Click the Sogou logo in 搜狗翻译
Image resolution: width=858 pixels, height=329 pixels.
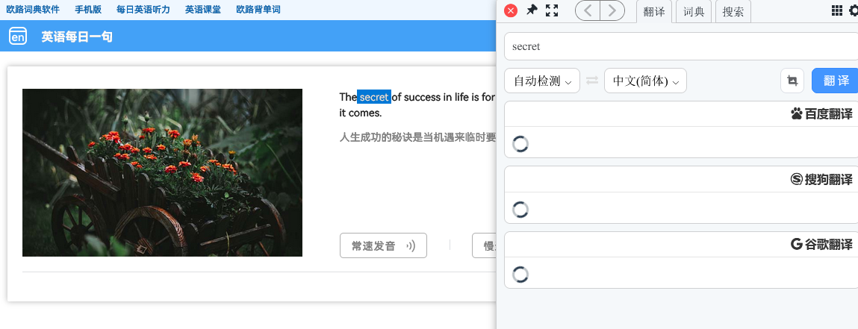coord(797,179)
